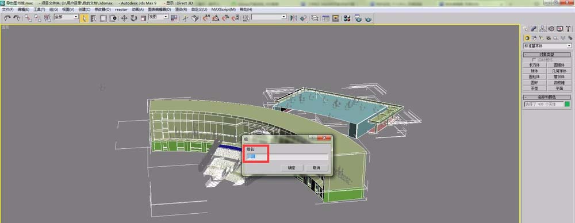This screenshot has height=223, width=575.
Task: Activate Select and Move tool
Action: 124,18
